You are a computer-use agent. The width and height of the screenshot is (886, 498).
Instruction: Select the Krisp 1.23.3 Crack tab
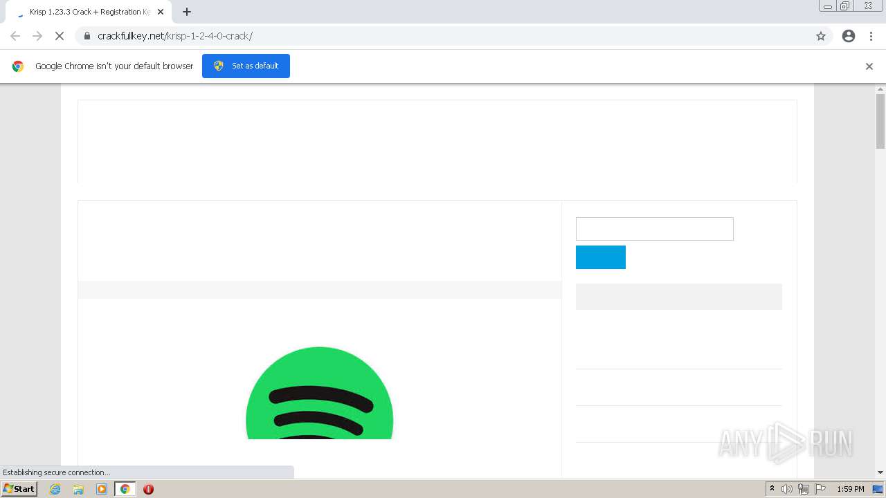point(89,12)
